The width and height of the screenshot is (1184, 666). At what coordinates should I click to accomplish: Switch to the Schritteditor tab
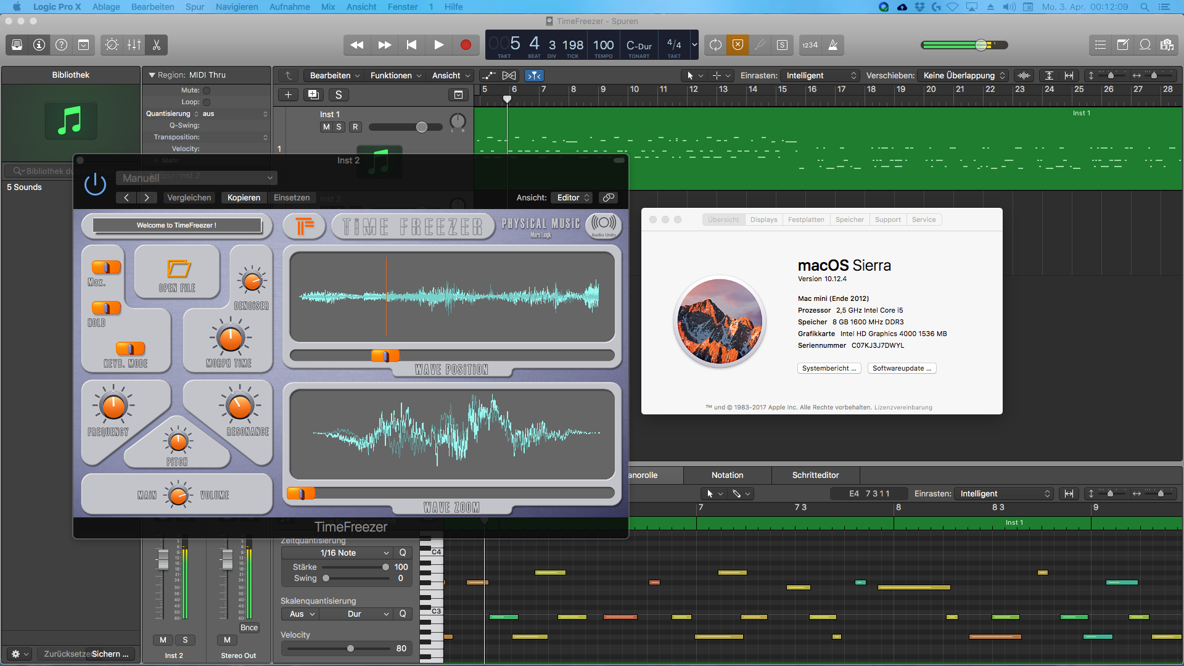point(815,475)
